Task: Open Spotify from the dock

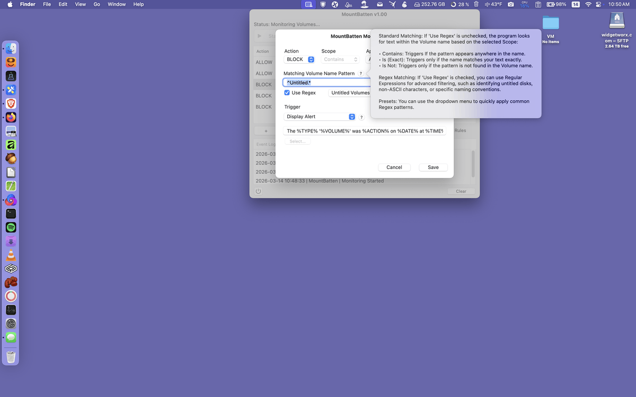Action: [x=11, y=227]
